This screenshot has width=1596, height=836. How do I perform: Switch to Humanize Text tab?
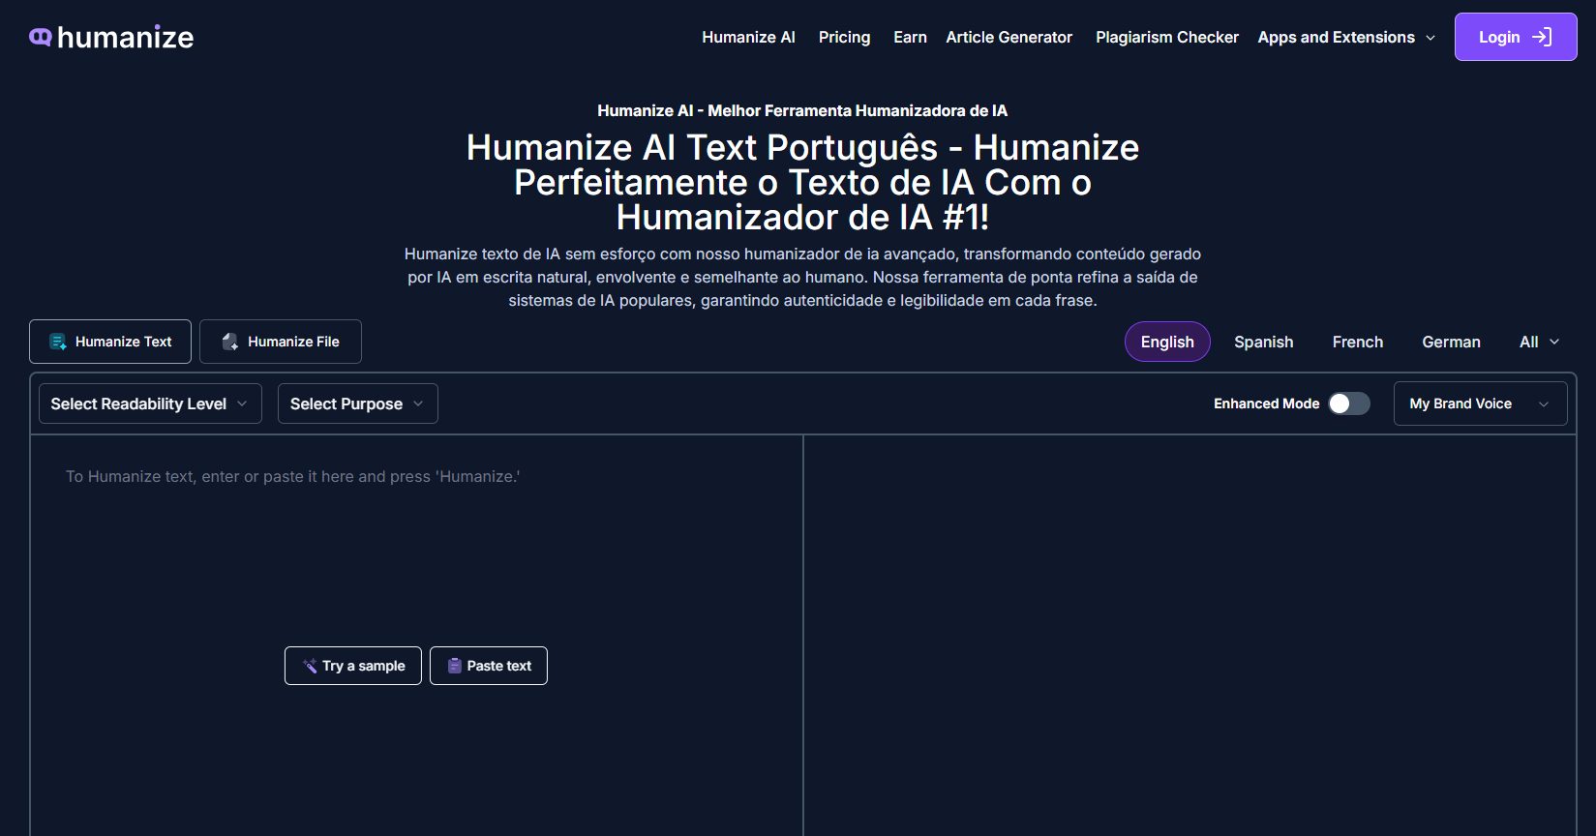[x=110, y=342]
